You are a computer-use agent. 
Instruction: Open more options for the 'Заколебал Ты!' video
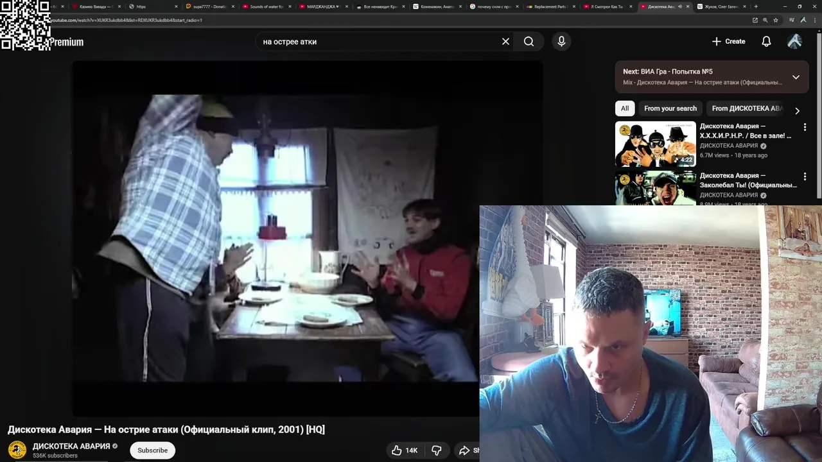click(x=805, y=176)
